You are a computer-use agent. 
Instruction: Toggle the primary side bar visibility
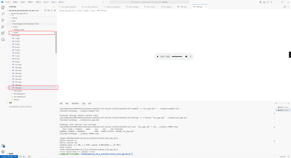[261, 2]
